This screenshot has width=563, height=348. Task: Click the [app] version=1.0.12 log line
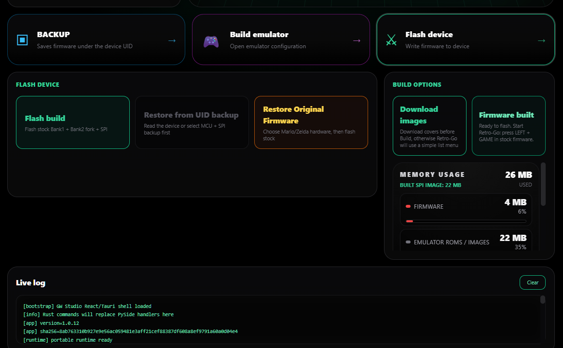pyautogui.click(x=51, y=323)
